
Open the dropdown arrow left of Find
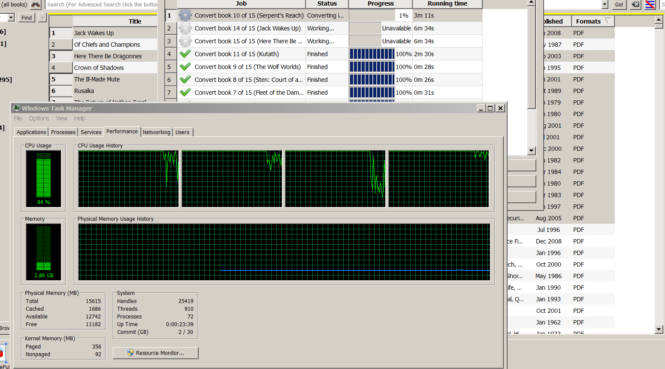pyautogui.click(x=11, y=18)
